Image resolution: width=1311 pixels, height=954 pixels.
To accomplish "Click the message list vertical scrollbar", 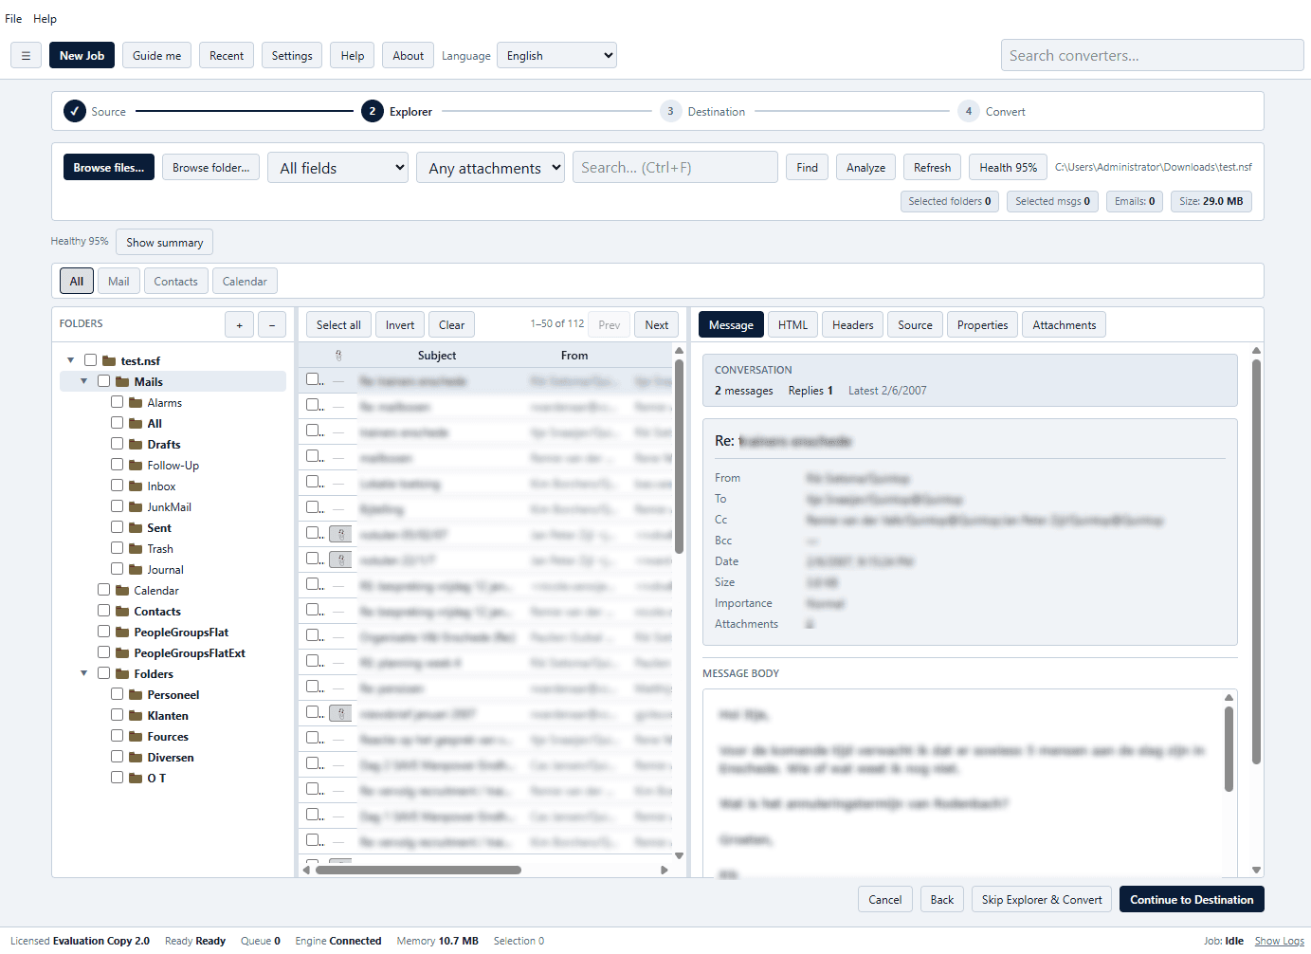I will [679, 455].
